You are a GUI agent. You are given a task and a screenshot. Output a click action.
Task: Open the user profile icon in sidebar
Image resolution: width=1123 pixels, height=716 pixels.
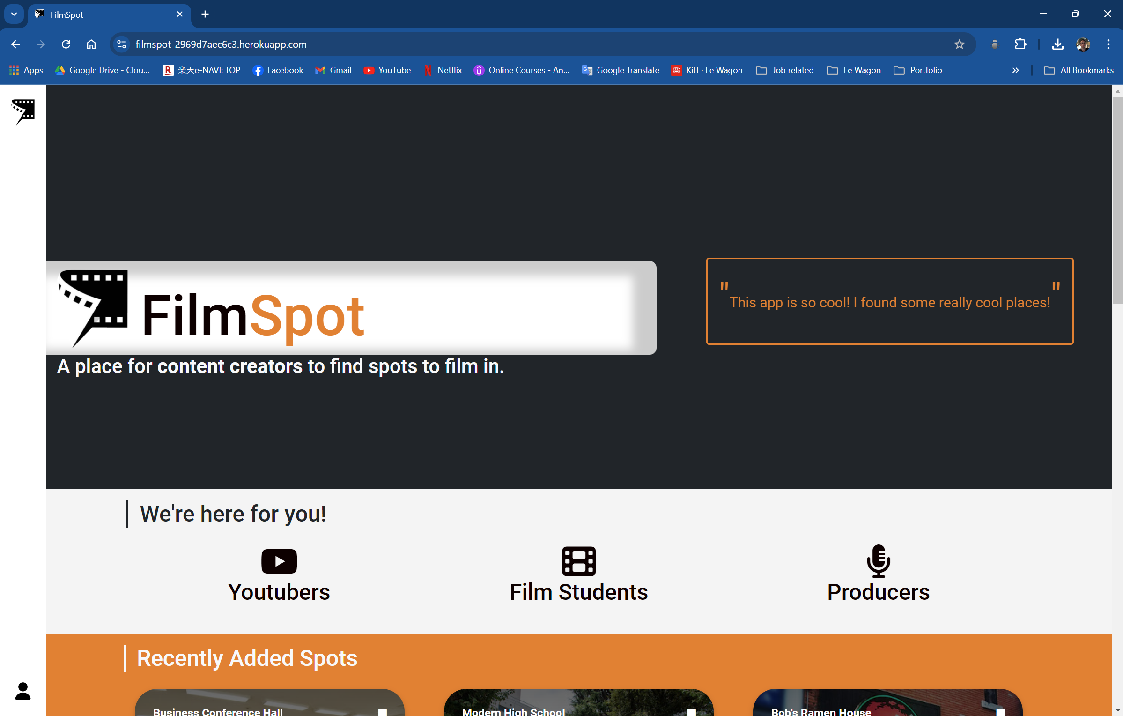coord(23,691)
